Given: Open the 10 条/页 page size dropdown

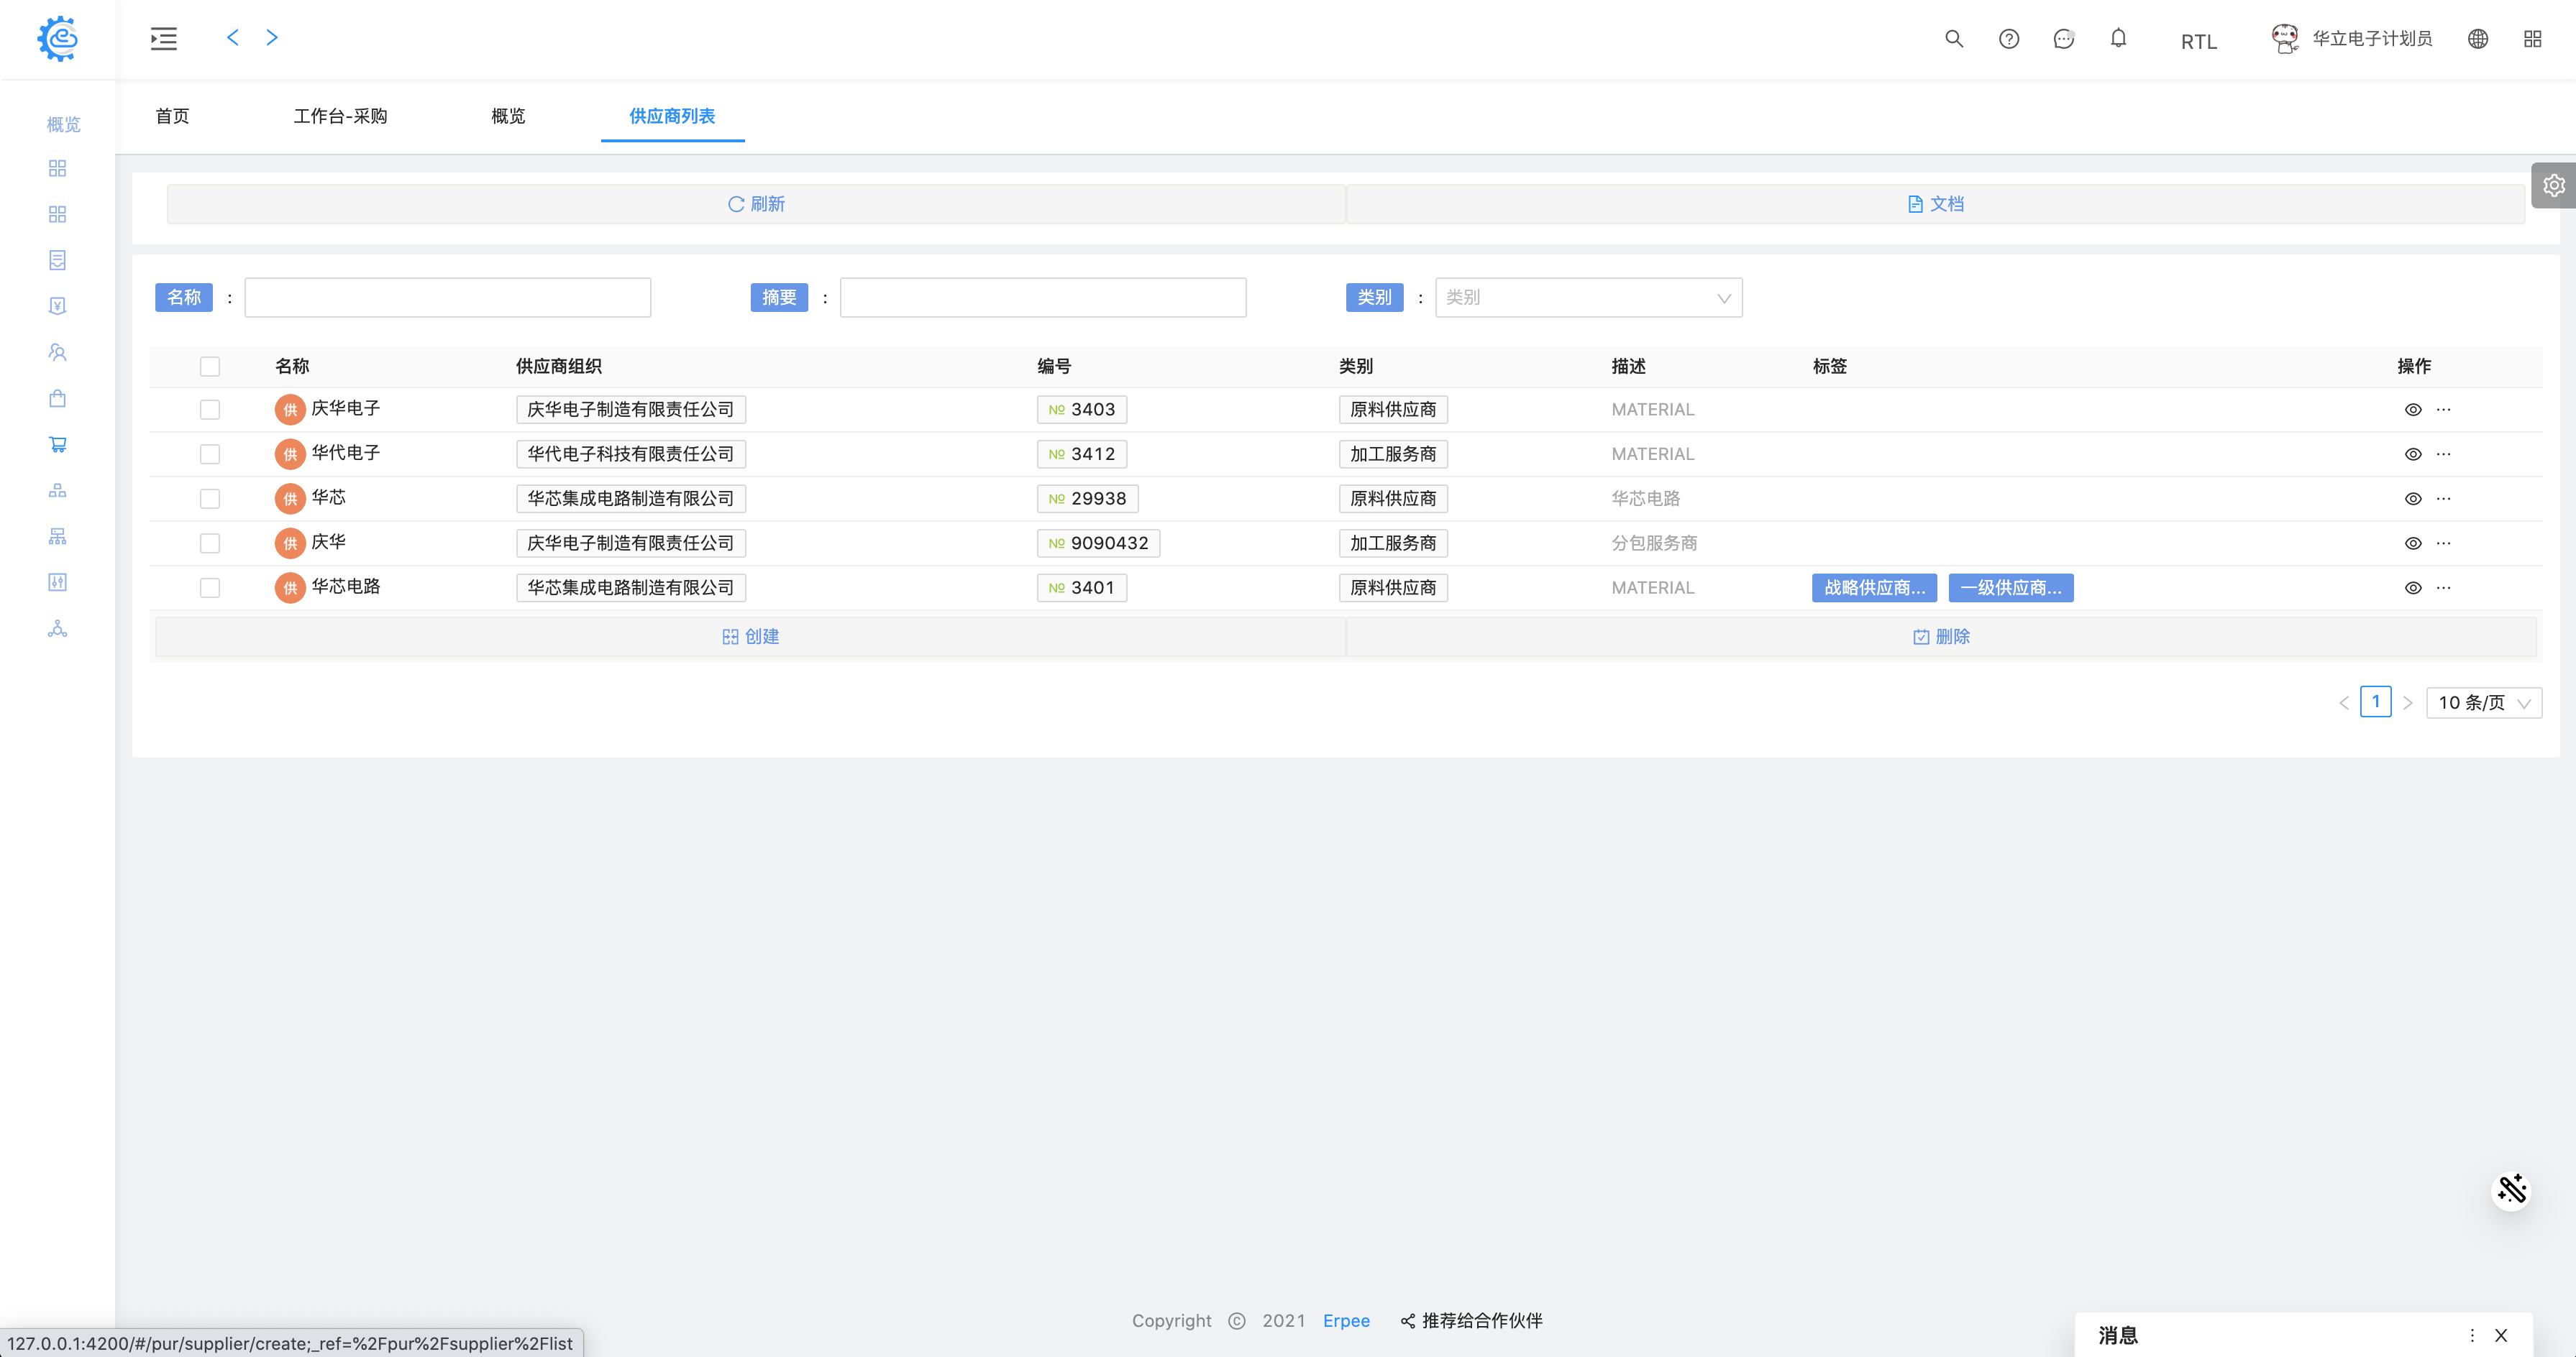Looking at the screenshot, I should click(x=2483, y=702).
